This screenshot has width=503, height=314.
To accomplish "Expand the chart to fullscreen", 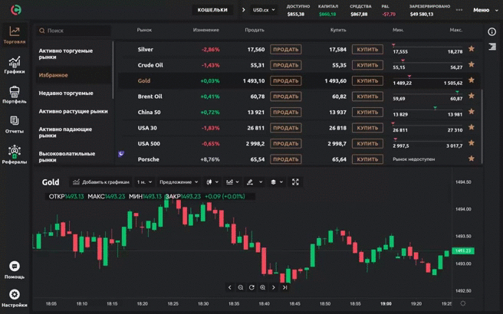I will (x=295, y=182).
